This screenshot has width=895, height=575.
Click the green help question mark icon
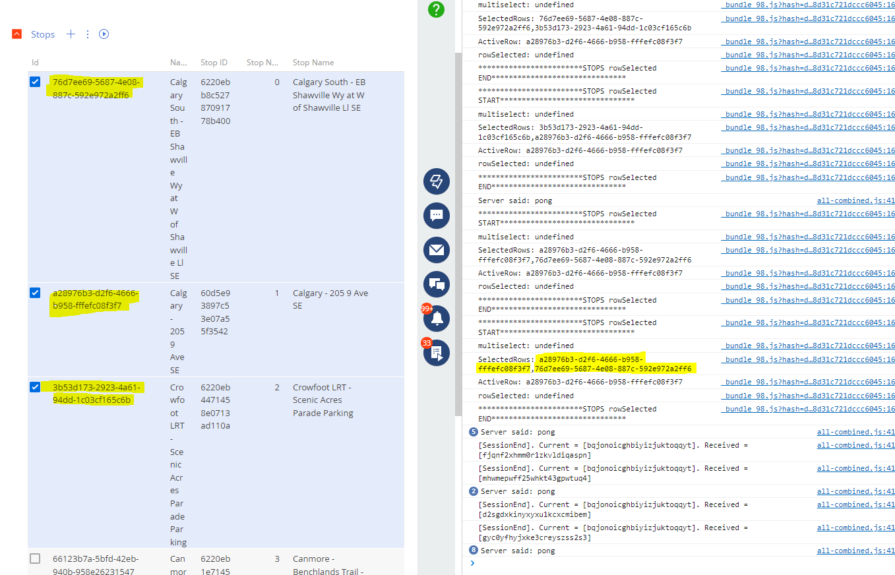tap(436, 9)
